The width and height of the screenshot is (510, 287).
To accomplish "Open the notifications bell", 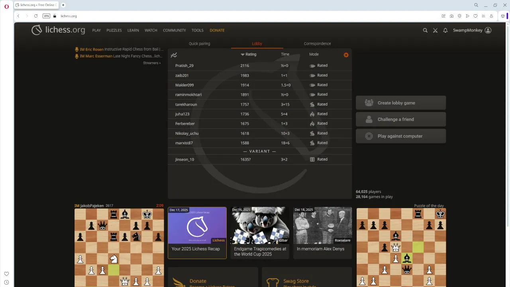I will point(445,30).
